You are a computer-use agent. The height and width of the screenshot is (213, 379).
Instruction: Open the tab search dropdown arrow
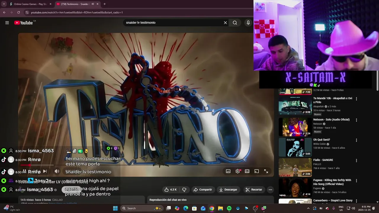pos(4,4)
